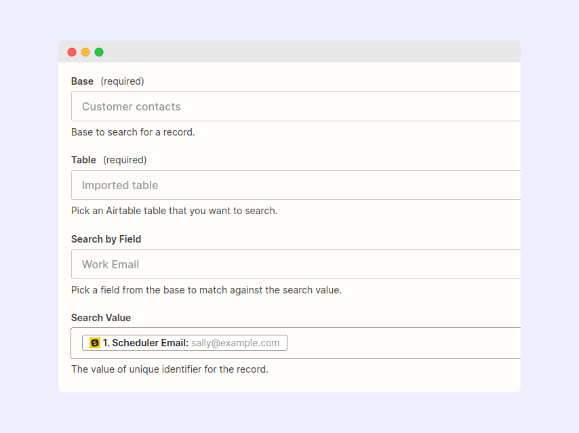Viewport: 579px width, 433px height.
Task: Click the Base field label
Action: coord(82,81)
